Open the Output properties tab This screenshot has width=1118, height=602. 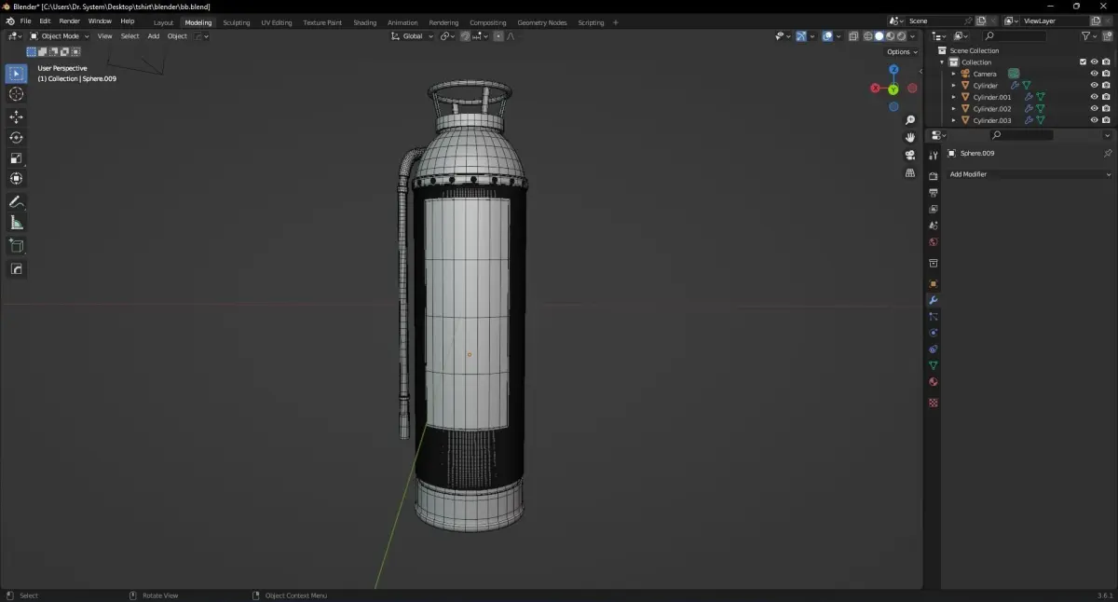pyautogui.click(x=933, y=192)
